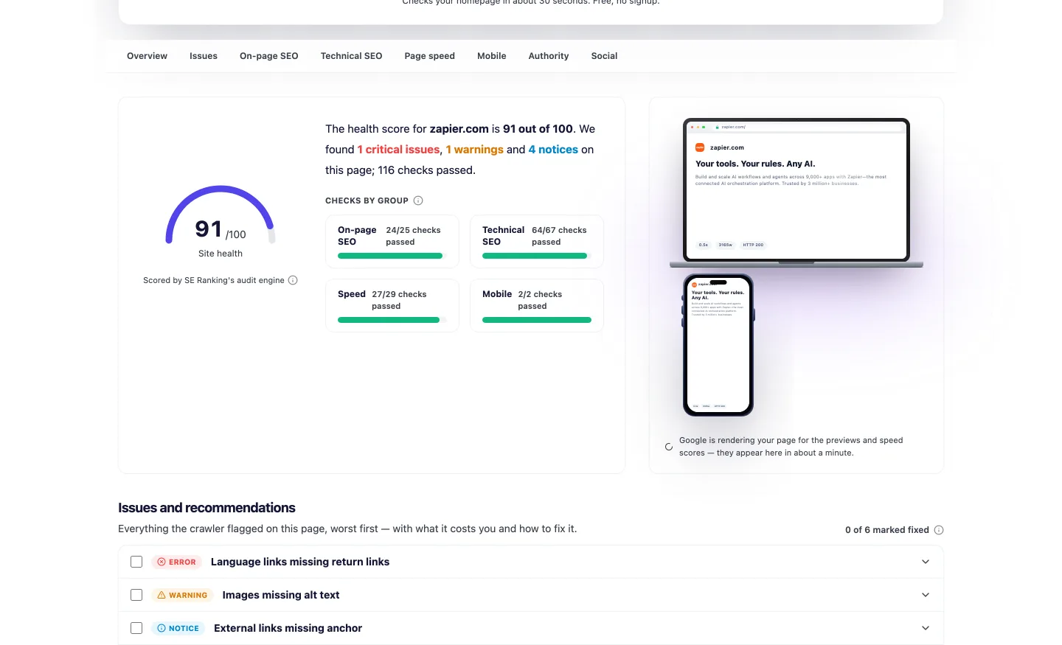The width and height of the screenshot is (1062, 645).
Task: Open the On-page SEO checks card
Action: click(x=392, y=242)
